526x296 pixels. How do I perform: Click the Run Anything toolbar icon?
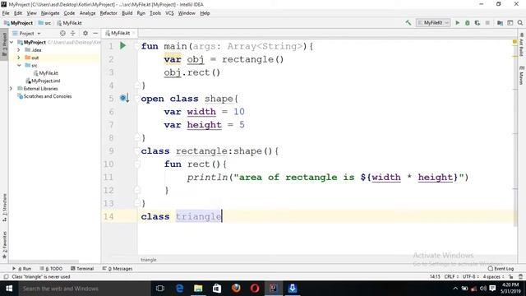[510, 23]
